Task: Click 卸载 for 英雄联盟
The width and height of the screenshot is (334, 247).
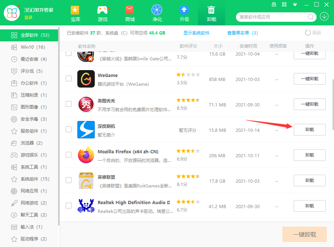Action: point(310,181)
